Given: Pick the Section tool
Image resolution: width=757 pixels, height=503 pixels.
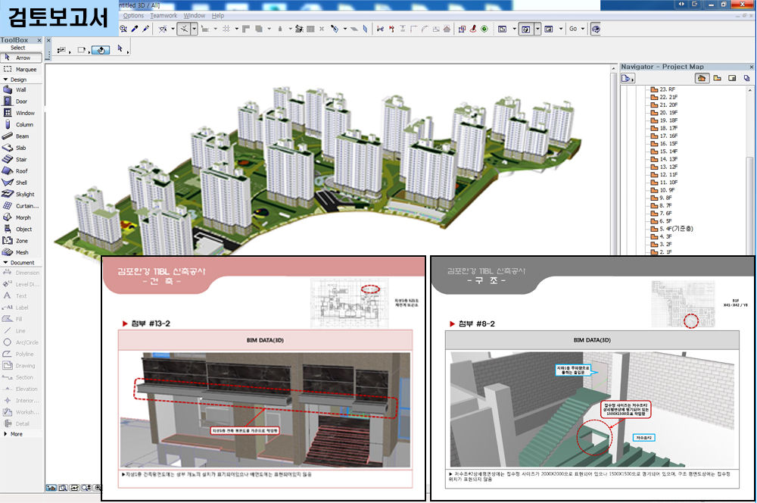Looking at the screenshot, I should 21,377.
